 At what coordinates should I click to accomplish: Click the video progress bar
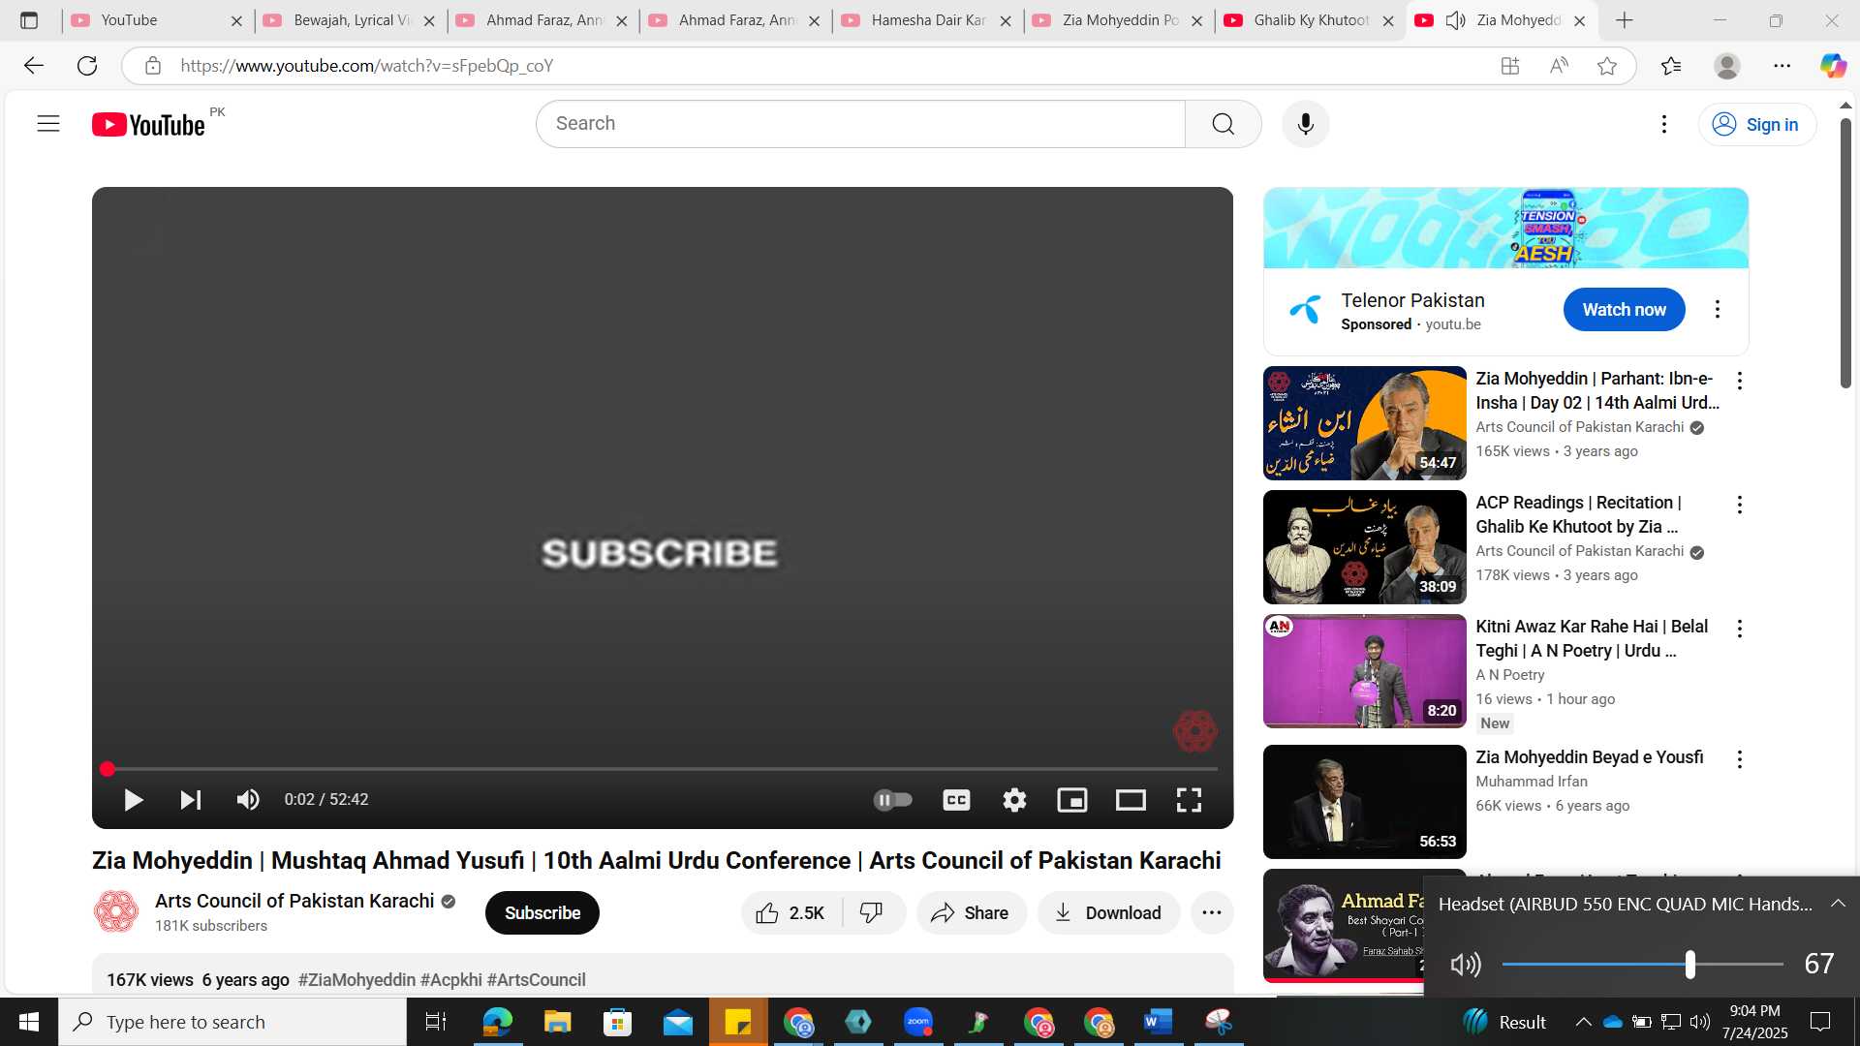pos(662,769)
